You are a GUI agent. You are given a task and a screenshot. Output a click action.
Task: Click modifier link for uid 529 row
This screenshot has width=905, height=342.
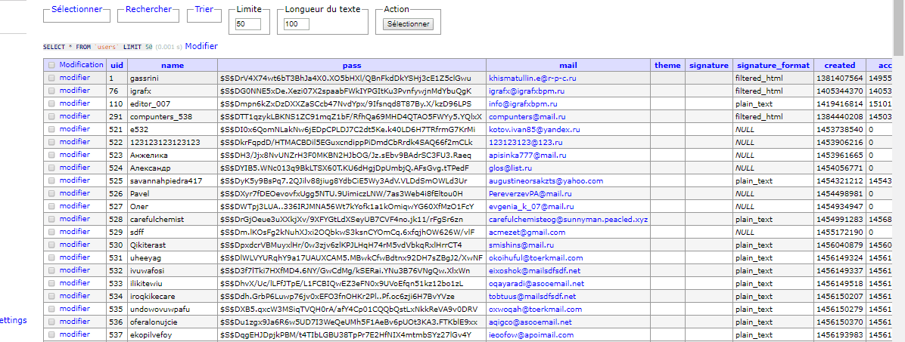[74, 232]
